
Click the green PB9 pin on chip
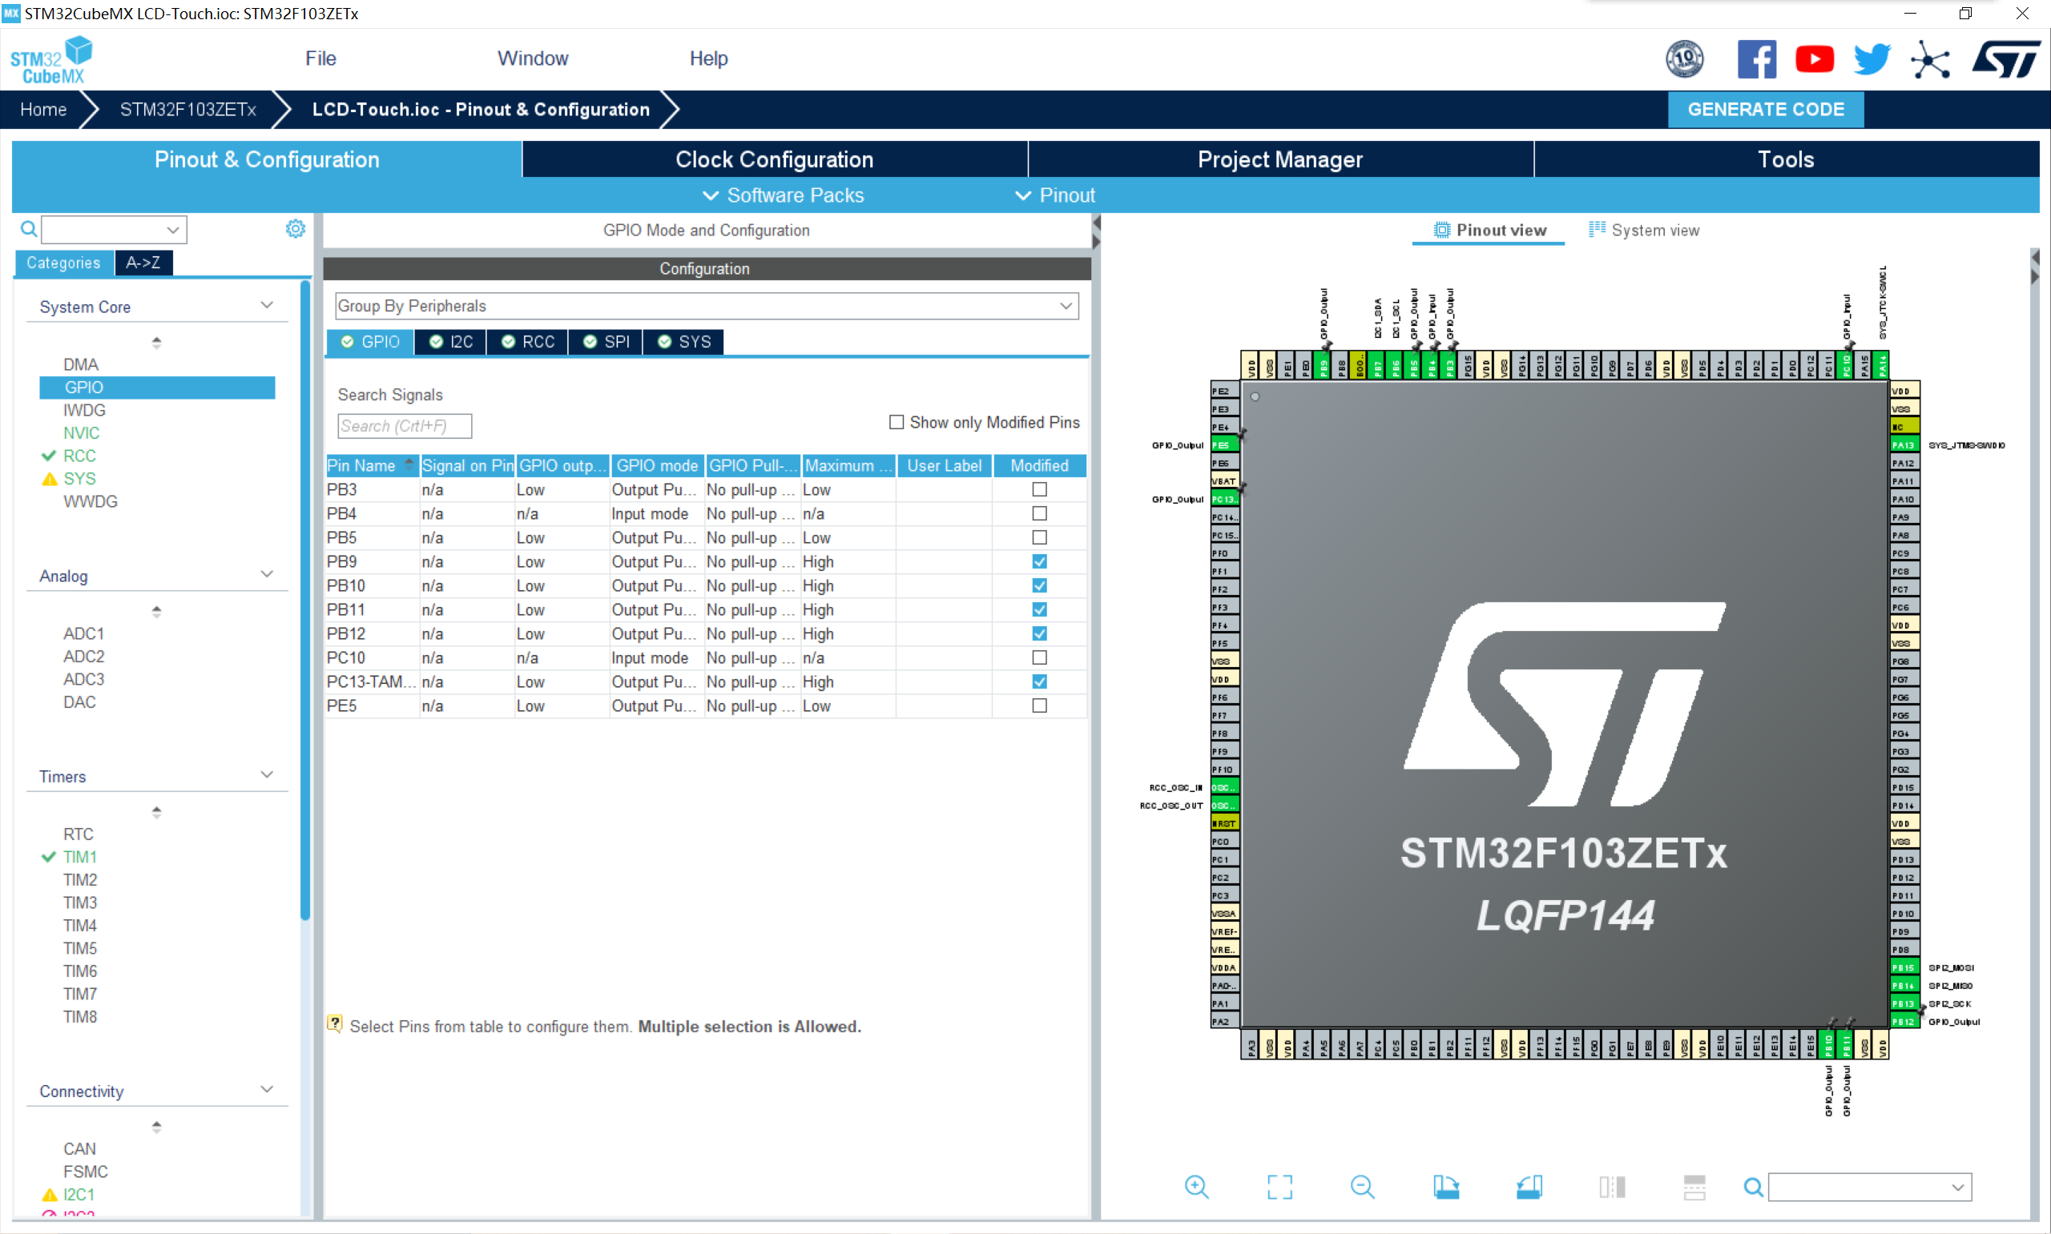[1324, 366]
